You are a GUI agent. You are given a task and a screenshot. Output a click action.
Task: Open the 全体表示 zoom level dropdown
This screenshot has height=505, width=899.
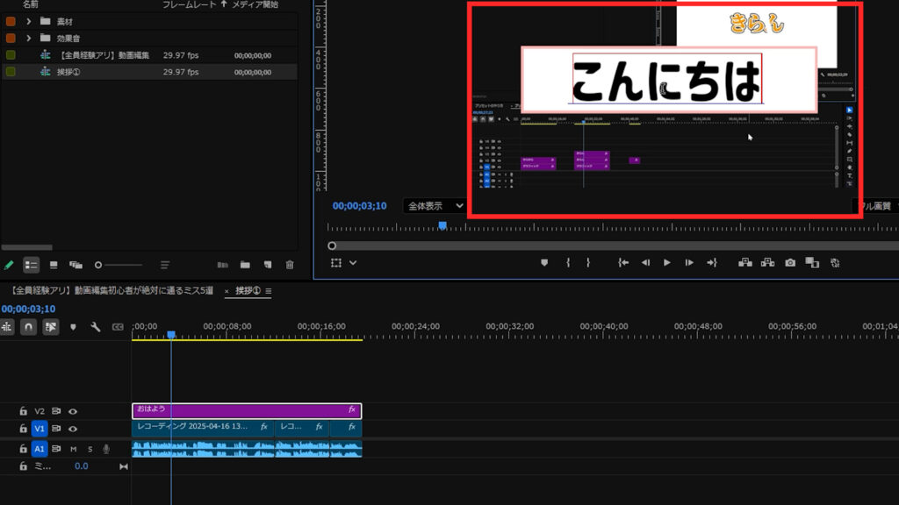coord(435,206)
